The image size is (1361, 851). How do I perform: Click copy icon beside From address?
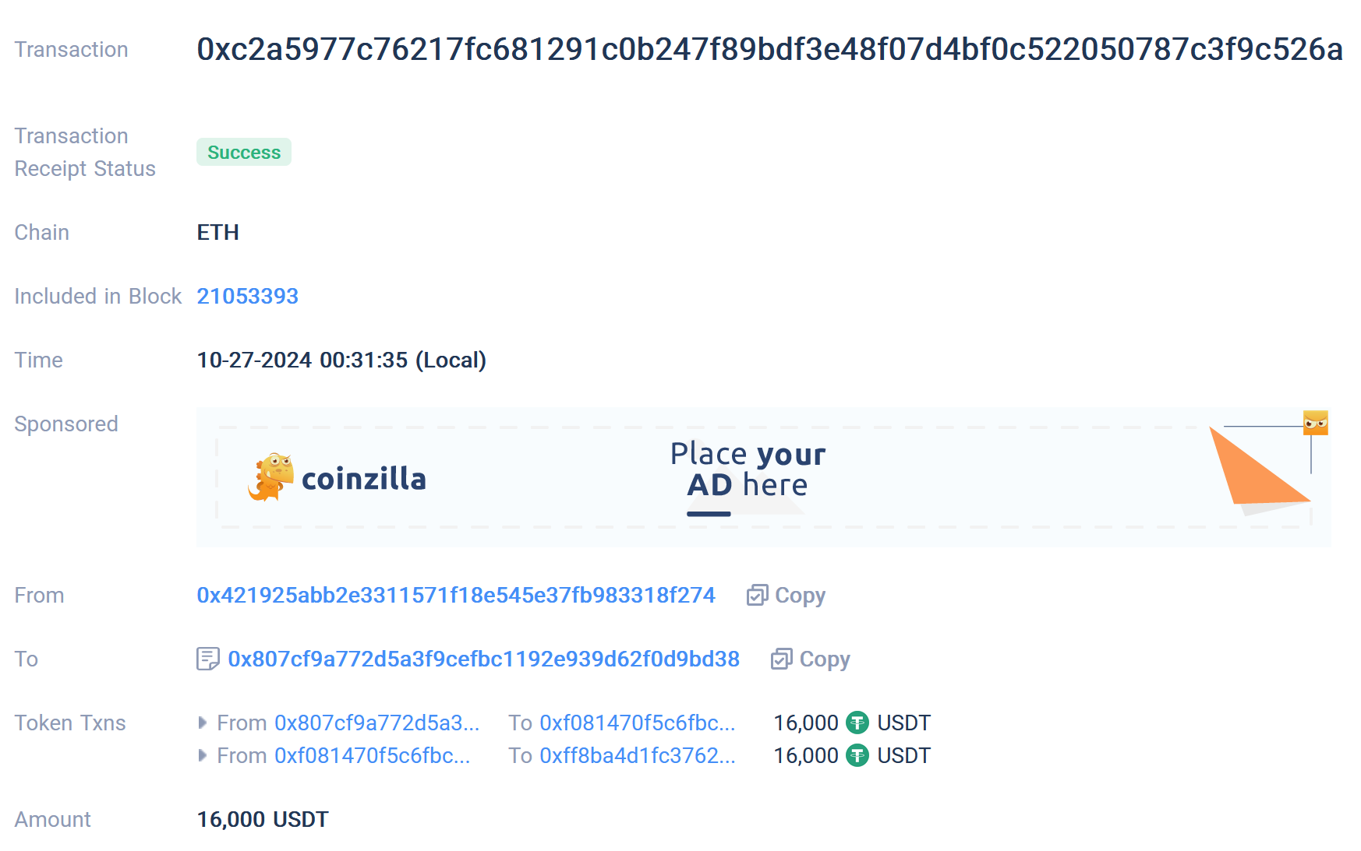pyautogui.click(x=757, y=596)
